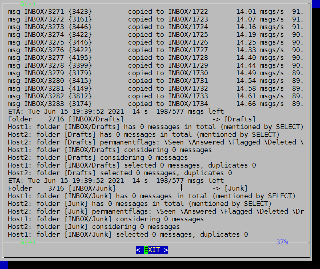The height and width of the screenshot is (269, 320).
Task: Click the line for msg INBOX/3271
Action: tap(156, 12)
